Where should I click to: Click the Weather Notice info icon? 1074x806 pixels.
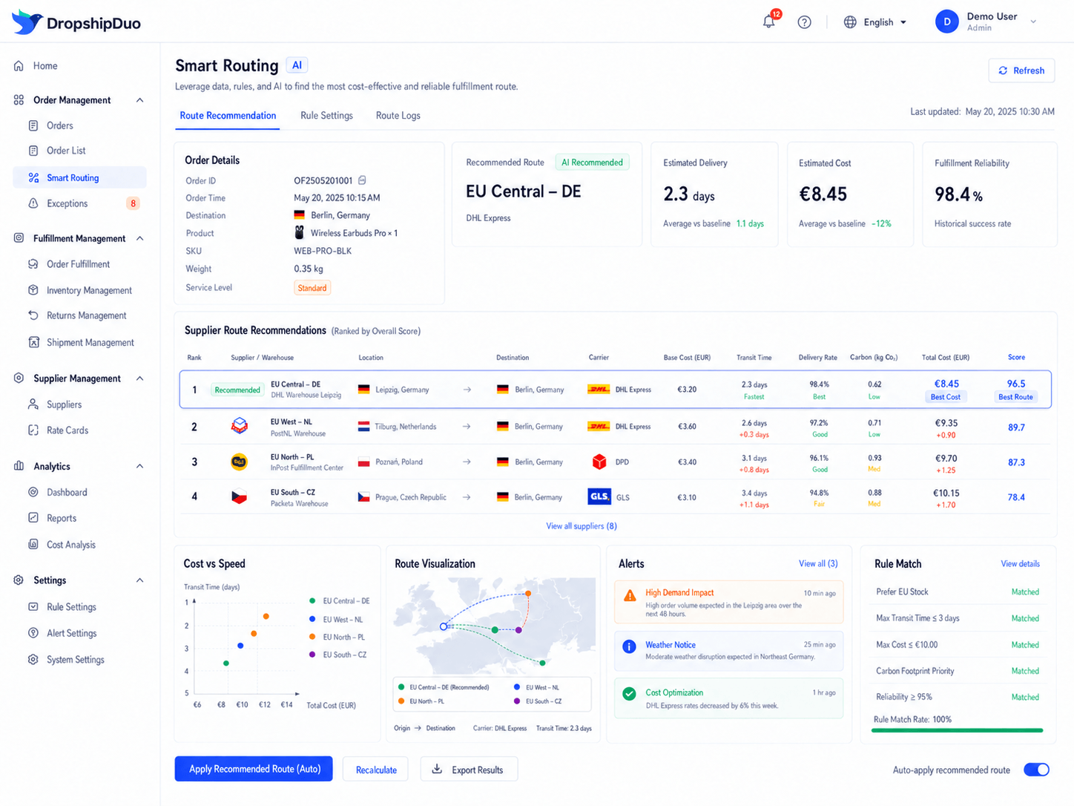pos(629,646)
